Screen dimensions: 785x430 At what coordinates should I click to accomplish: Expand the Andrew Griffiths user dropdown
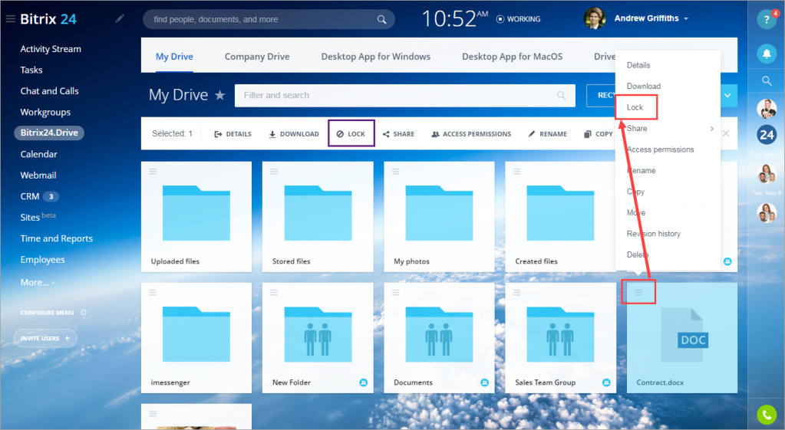(651, 18)
